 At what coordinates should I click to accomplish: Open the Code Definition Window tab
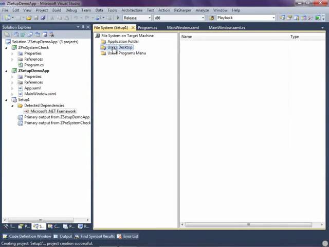tap(27, 236)
